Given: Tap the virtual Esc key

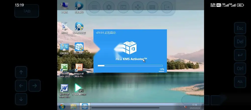Looking at the screenshot, I should (x=240, y=28).
